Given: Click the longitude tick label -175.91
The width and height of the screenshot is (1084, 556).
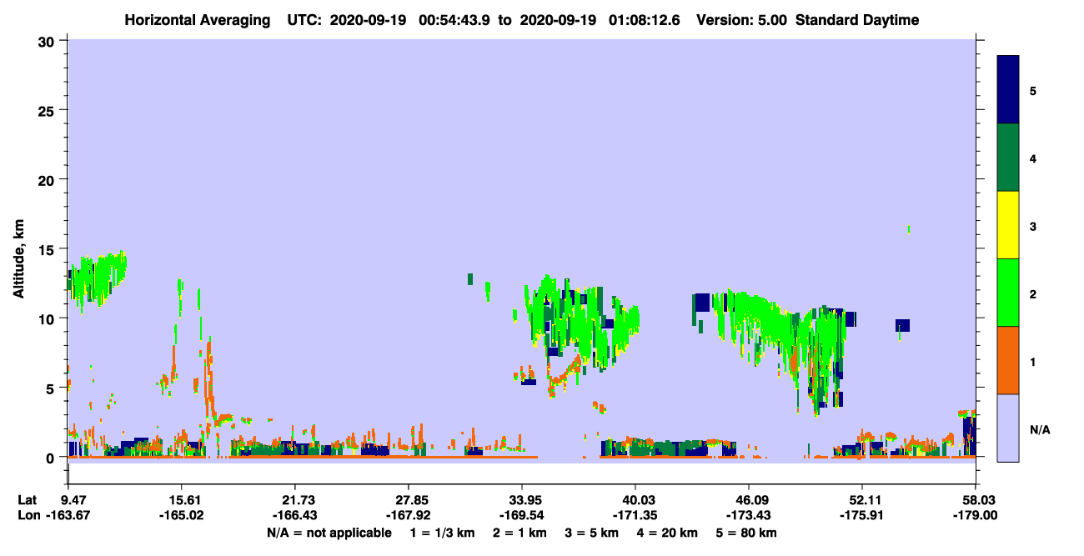Looking at the screenshot, I should coord(862,515).
